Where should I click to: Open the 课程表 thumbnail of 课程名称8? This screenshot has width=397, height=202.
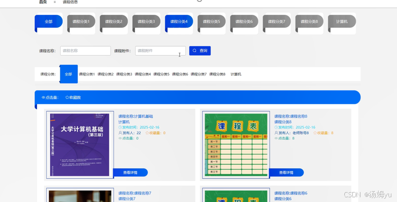coord(236,145)
